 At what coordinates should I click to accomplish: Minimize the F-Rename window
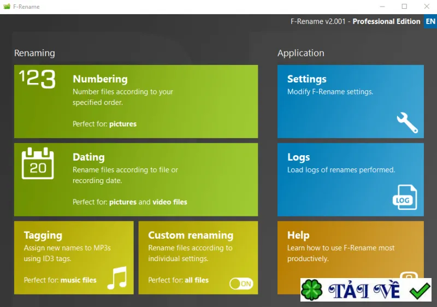[x=382, y=7]
